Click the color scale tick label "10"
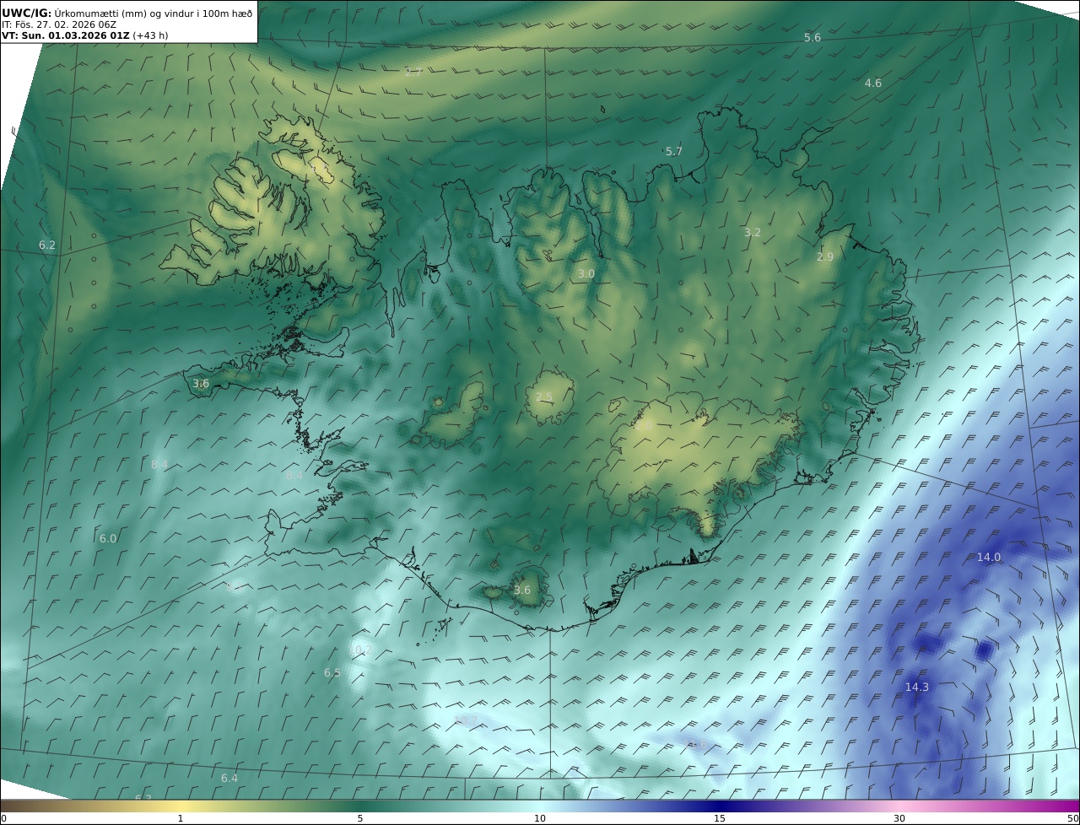Screen dimensions: 1080x825 coord(540,818)
